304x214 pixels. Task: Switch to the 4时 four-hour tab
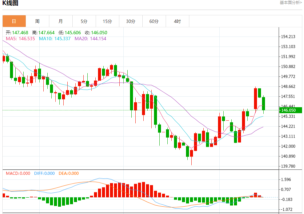177,21
